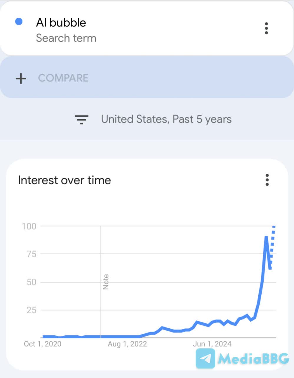Tap the COMPARE label

click(x=63, y=78)
